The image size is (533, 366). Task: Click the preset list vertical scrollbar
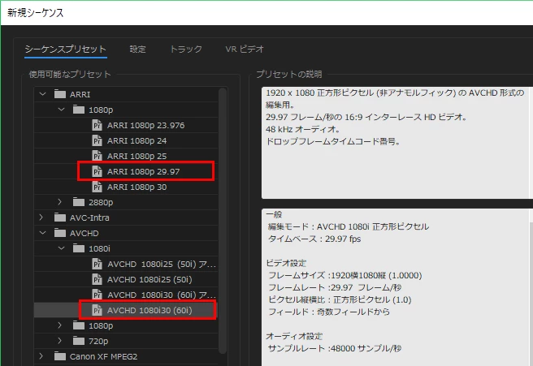(223, 221)
